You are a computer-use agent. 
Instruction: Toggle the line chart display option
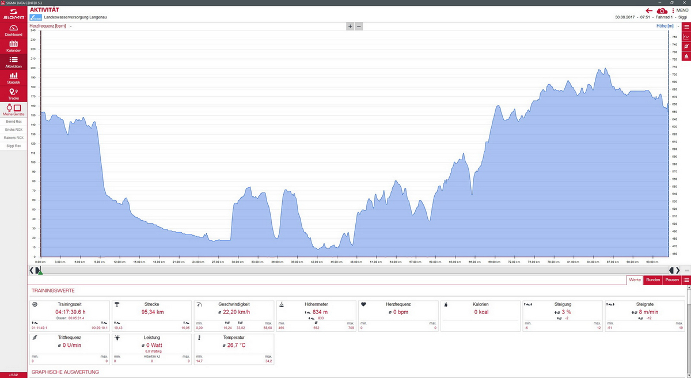pos(686,36)
